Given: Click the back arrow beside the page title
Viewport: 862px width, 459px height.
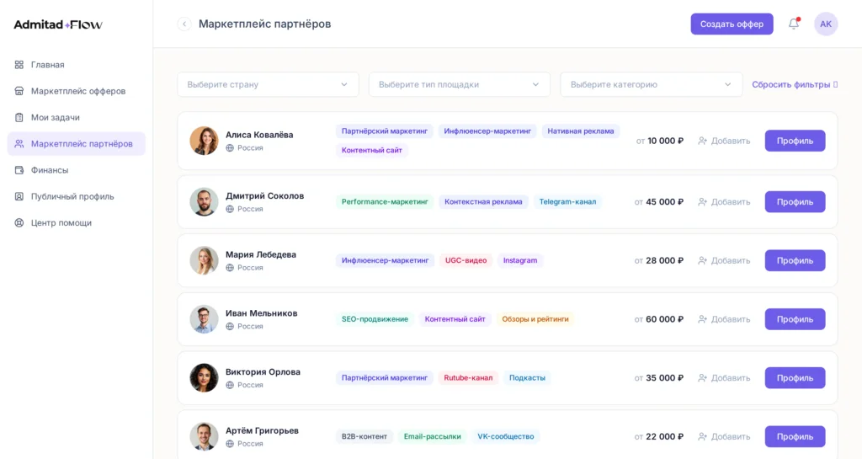Looking at the screenshot, I should (x=184, y=24).
